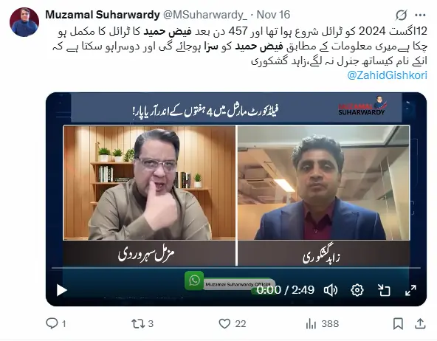Open the @ZahidGishkori mention link
This screenshot has width=437, height=341.
click(387, 75)
